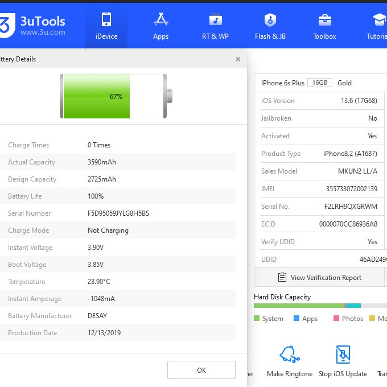Image resolution: width=387 pixels, height=387 pixels.
Task: Switch to the RT & WP tab
Action: click(x=215, y=26)
